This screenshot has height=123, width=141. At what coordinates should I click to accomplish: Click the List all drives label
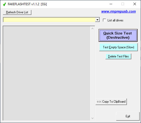115,20
